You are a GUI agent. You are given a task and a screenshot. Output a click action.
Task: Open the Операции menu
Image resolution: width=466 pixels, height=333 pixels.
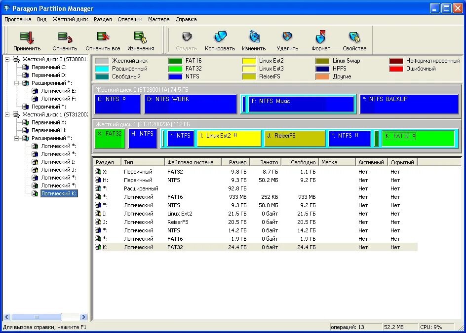[130, 19]
